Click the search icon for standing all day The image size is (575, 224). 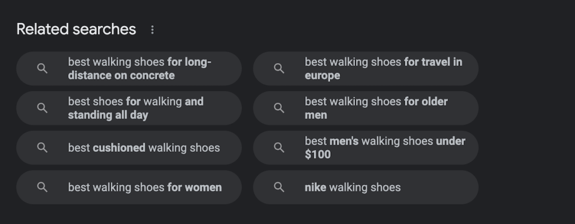click(43, 108)
